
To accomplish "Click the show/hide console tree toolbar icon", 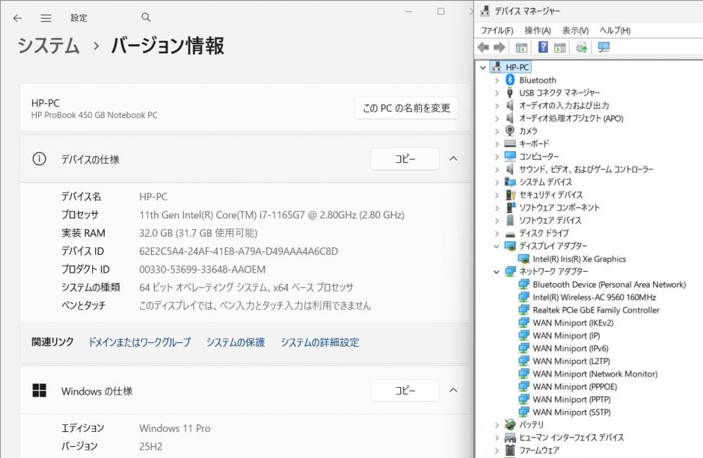I will pos(521,47).
